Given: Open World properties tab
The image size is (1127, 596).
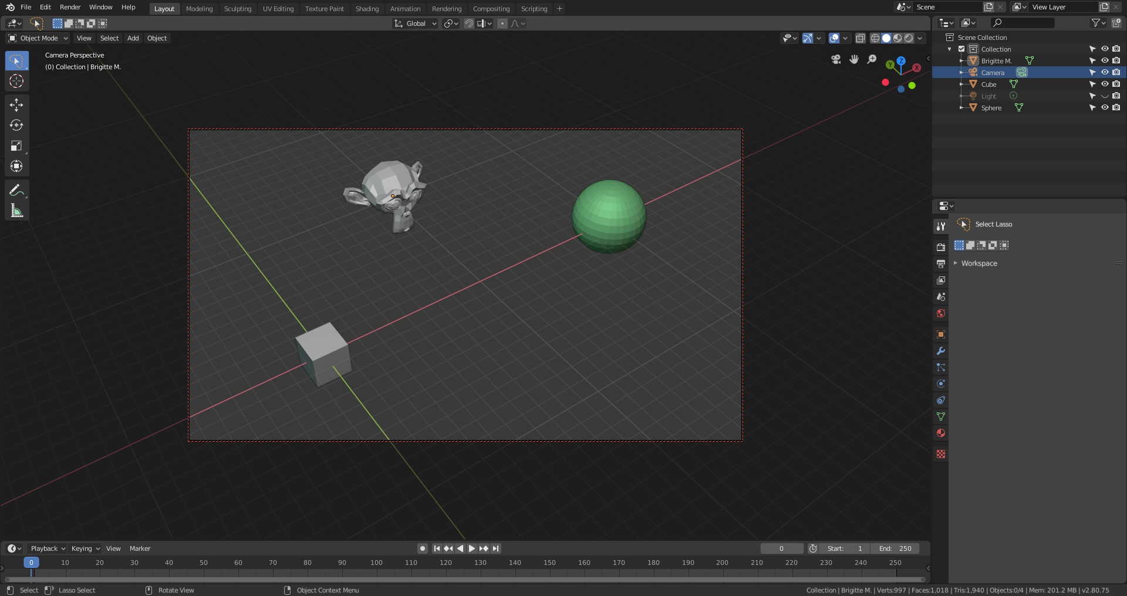Looking at the screenshot, I should [x=941, y=313].
